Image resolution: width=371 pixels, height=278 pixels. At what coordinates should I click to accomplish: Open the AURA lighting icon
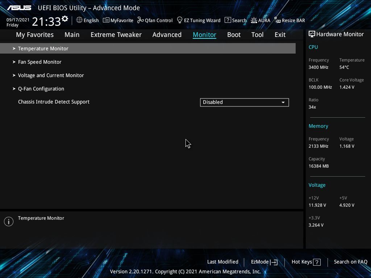pyautogui.click(x=254, y=20)
